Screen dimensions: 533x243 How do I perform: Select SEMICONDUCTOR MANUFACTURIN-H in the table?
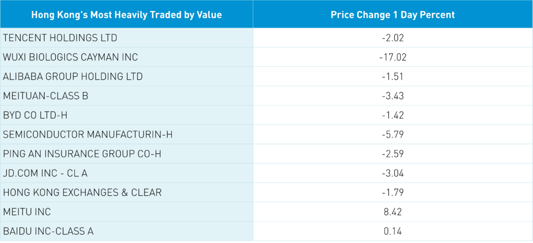click(x=87, y=135)
